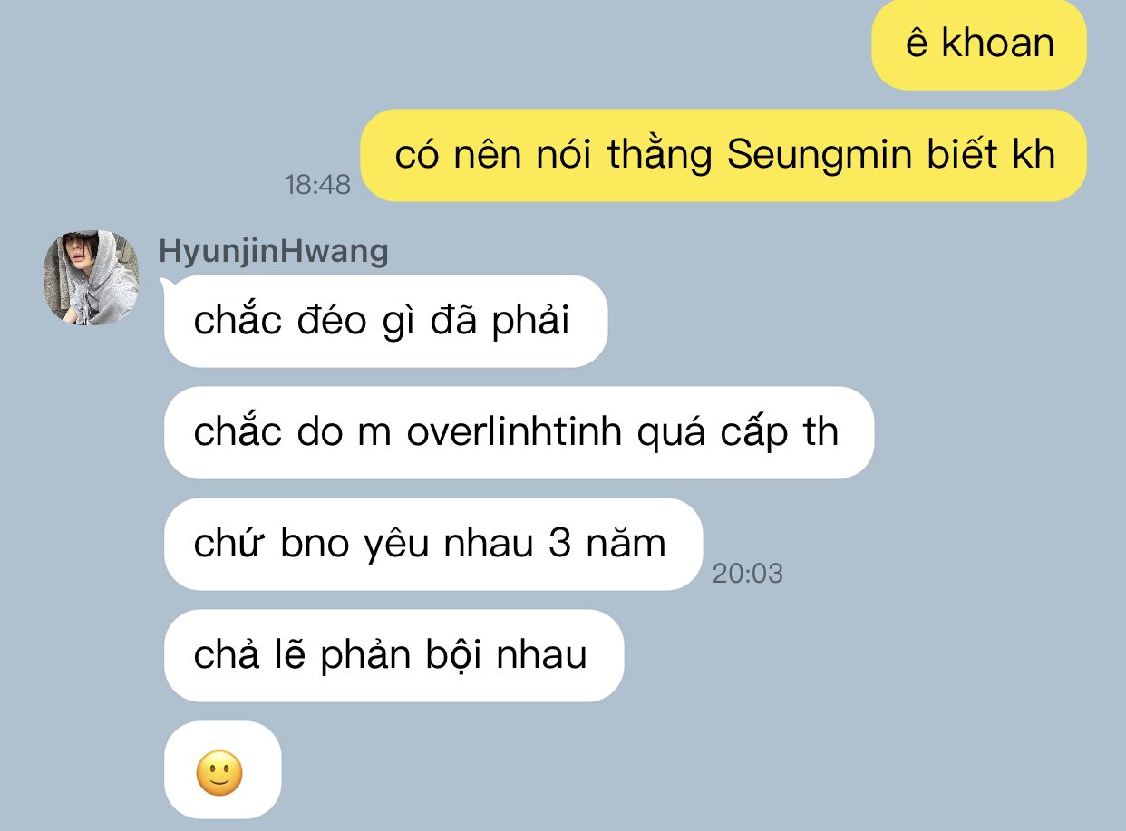The height and width of the screenshot is (831, 1126).
Task: Select the "ê khoan" sent message
Action: (979, 44)
